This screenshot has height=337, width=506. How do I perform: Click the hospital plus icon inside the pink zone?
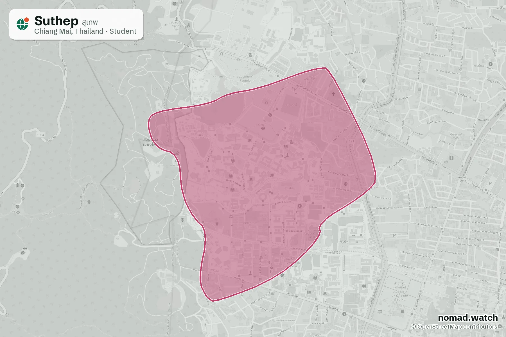tap(300, 206)
